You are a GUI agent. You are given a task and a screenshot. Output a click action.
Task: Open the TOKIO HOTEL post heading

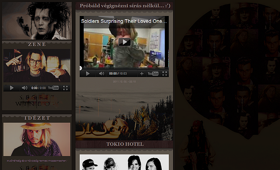tap(125, 144)
